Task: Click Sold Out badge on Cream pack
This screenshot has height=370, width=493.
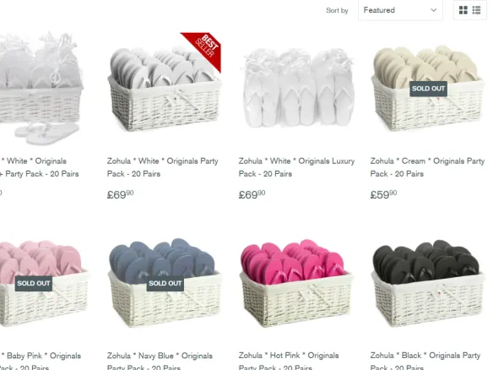Action: point(428,89)
